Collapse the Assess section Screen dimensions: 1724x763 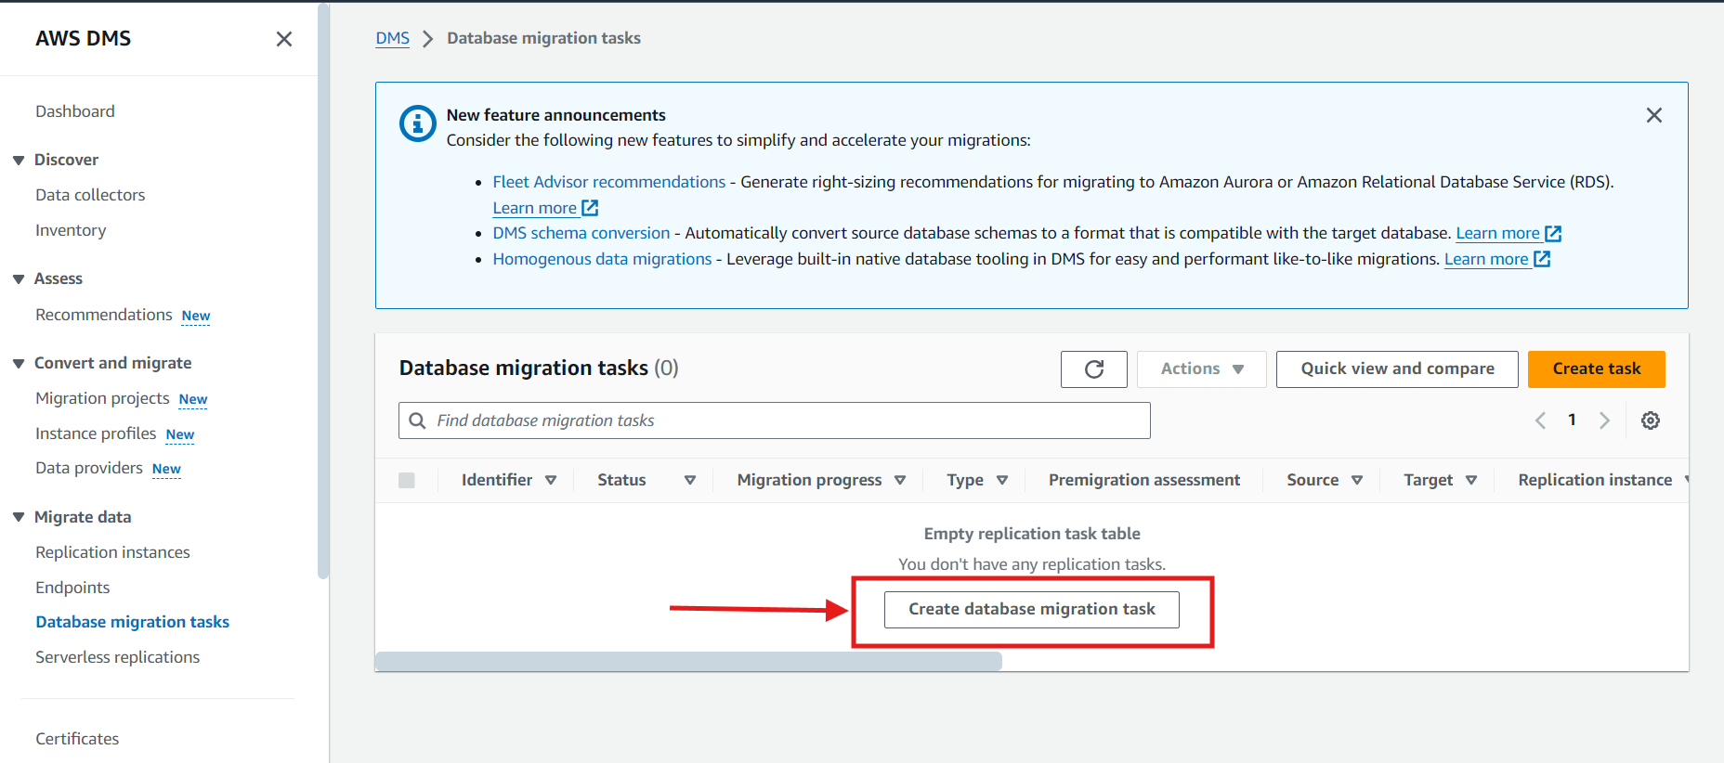(19, 279)
